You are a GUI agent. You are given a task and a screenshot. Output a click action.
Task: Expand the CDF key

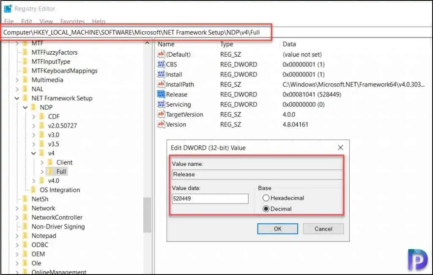[x=34, y=117]
